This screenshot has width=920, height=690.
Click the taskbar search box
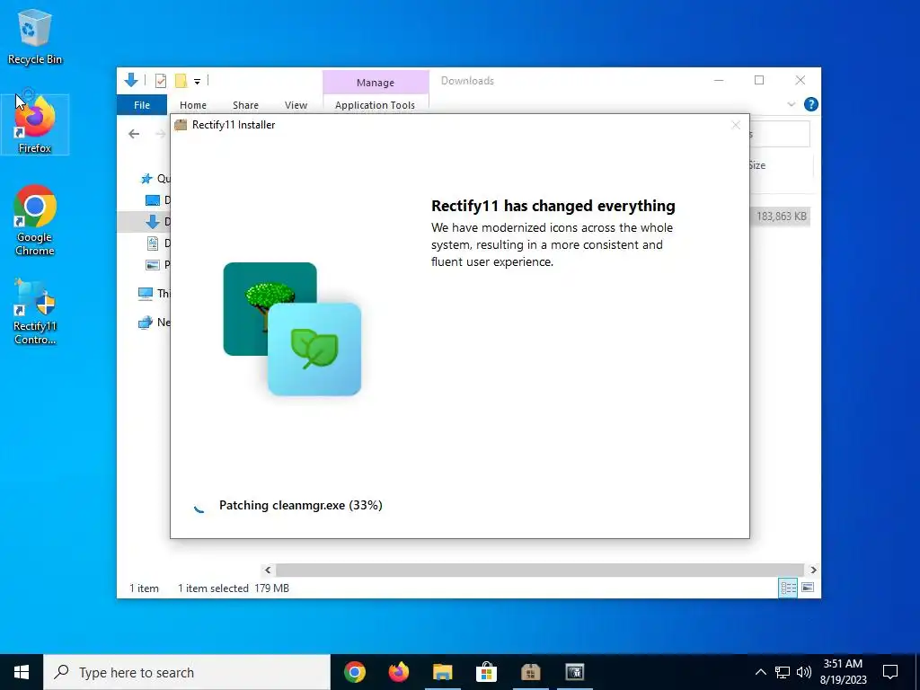(187, 672)
